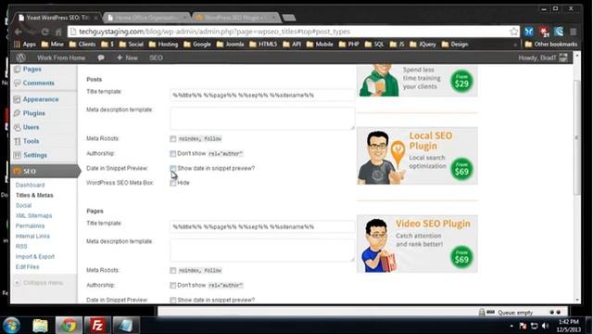Image resolution: width=593 pixels, height=334 pixels.
Task: Click the volume icon in system tray
Action: [545, 326]
